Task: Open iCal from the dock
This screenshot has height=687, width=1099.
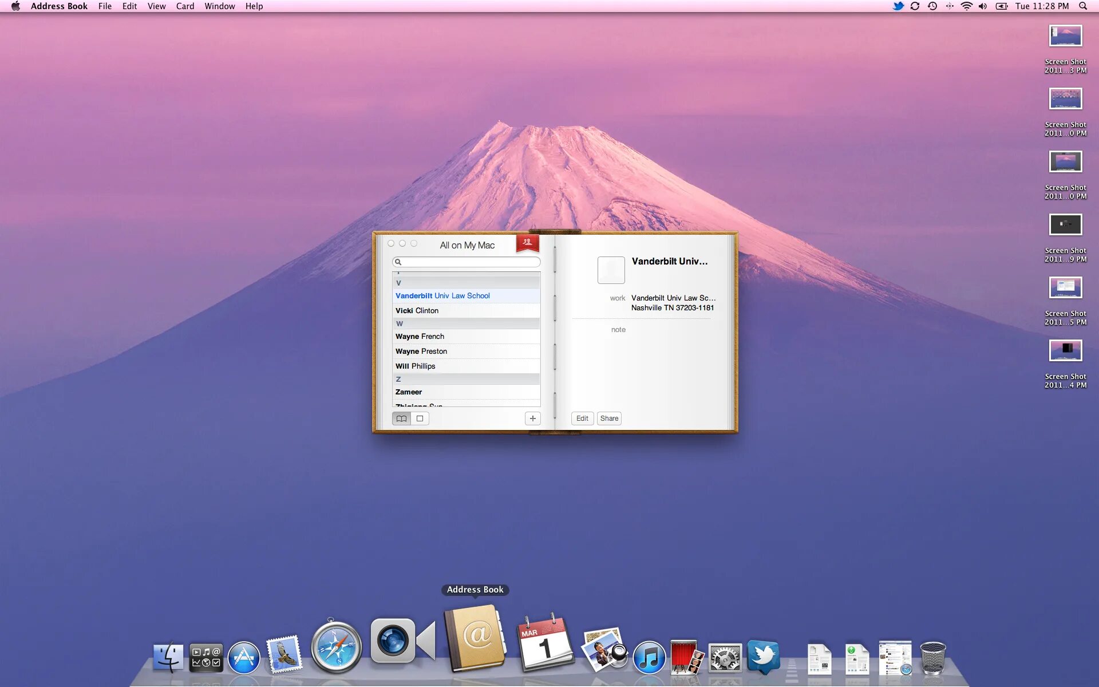Action: coord(545,642)
